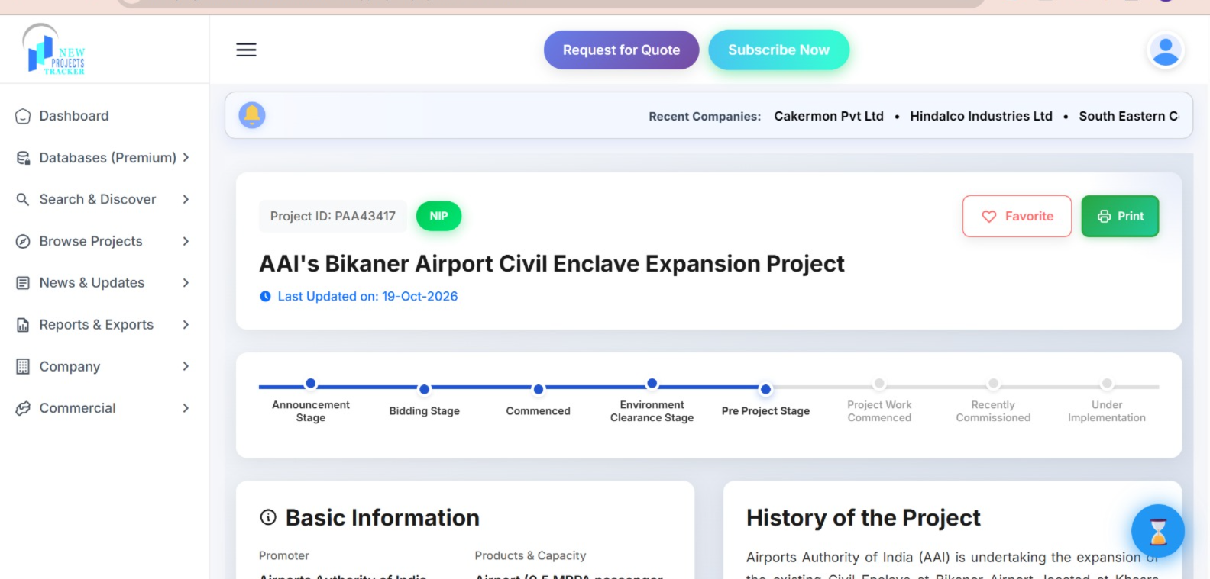Expand the Search & Discover chevron
Screen dimensions: 1210x579
pos(186,199)
